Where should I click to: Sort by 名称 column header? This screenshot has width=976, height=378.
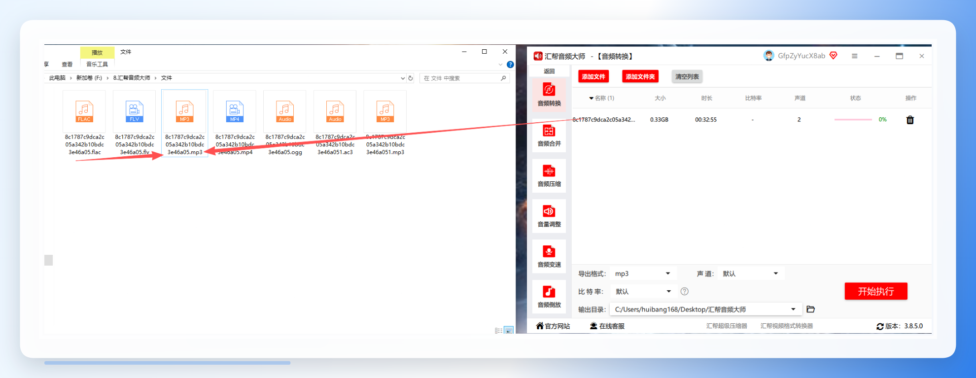(602, 98)
